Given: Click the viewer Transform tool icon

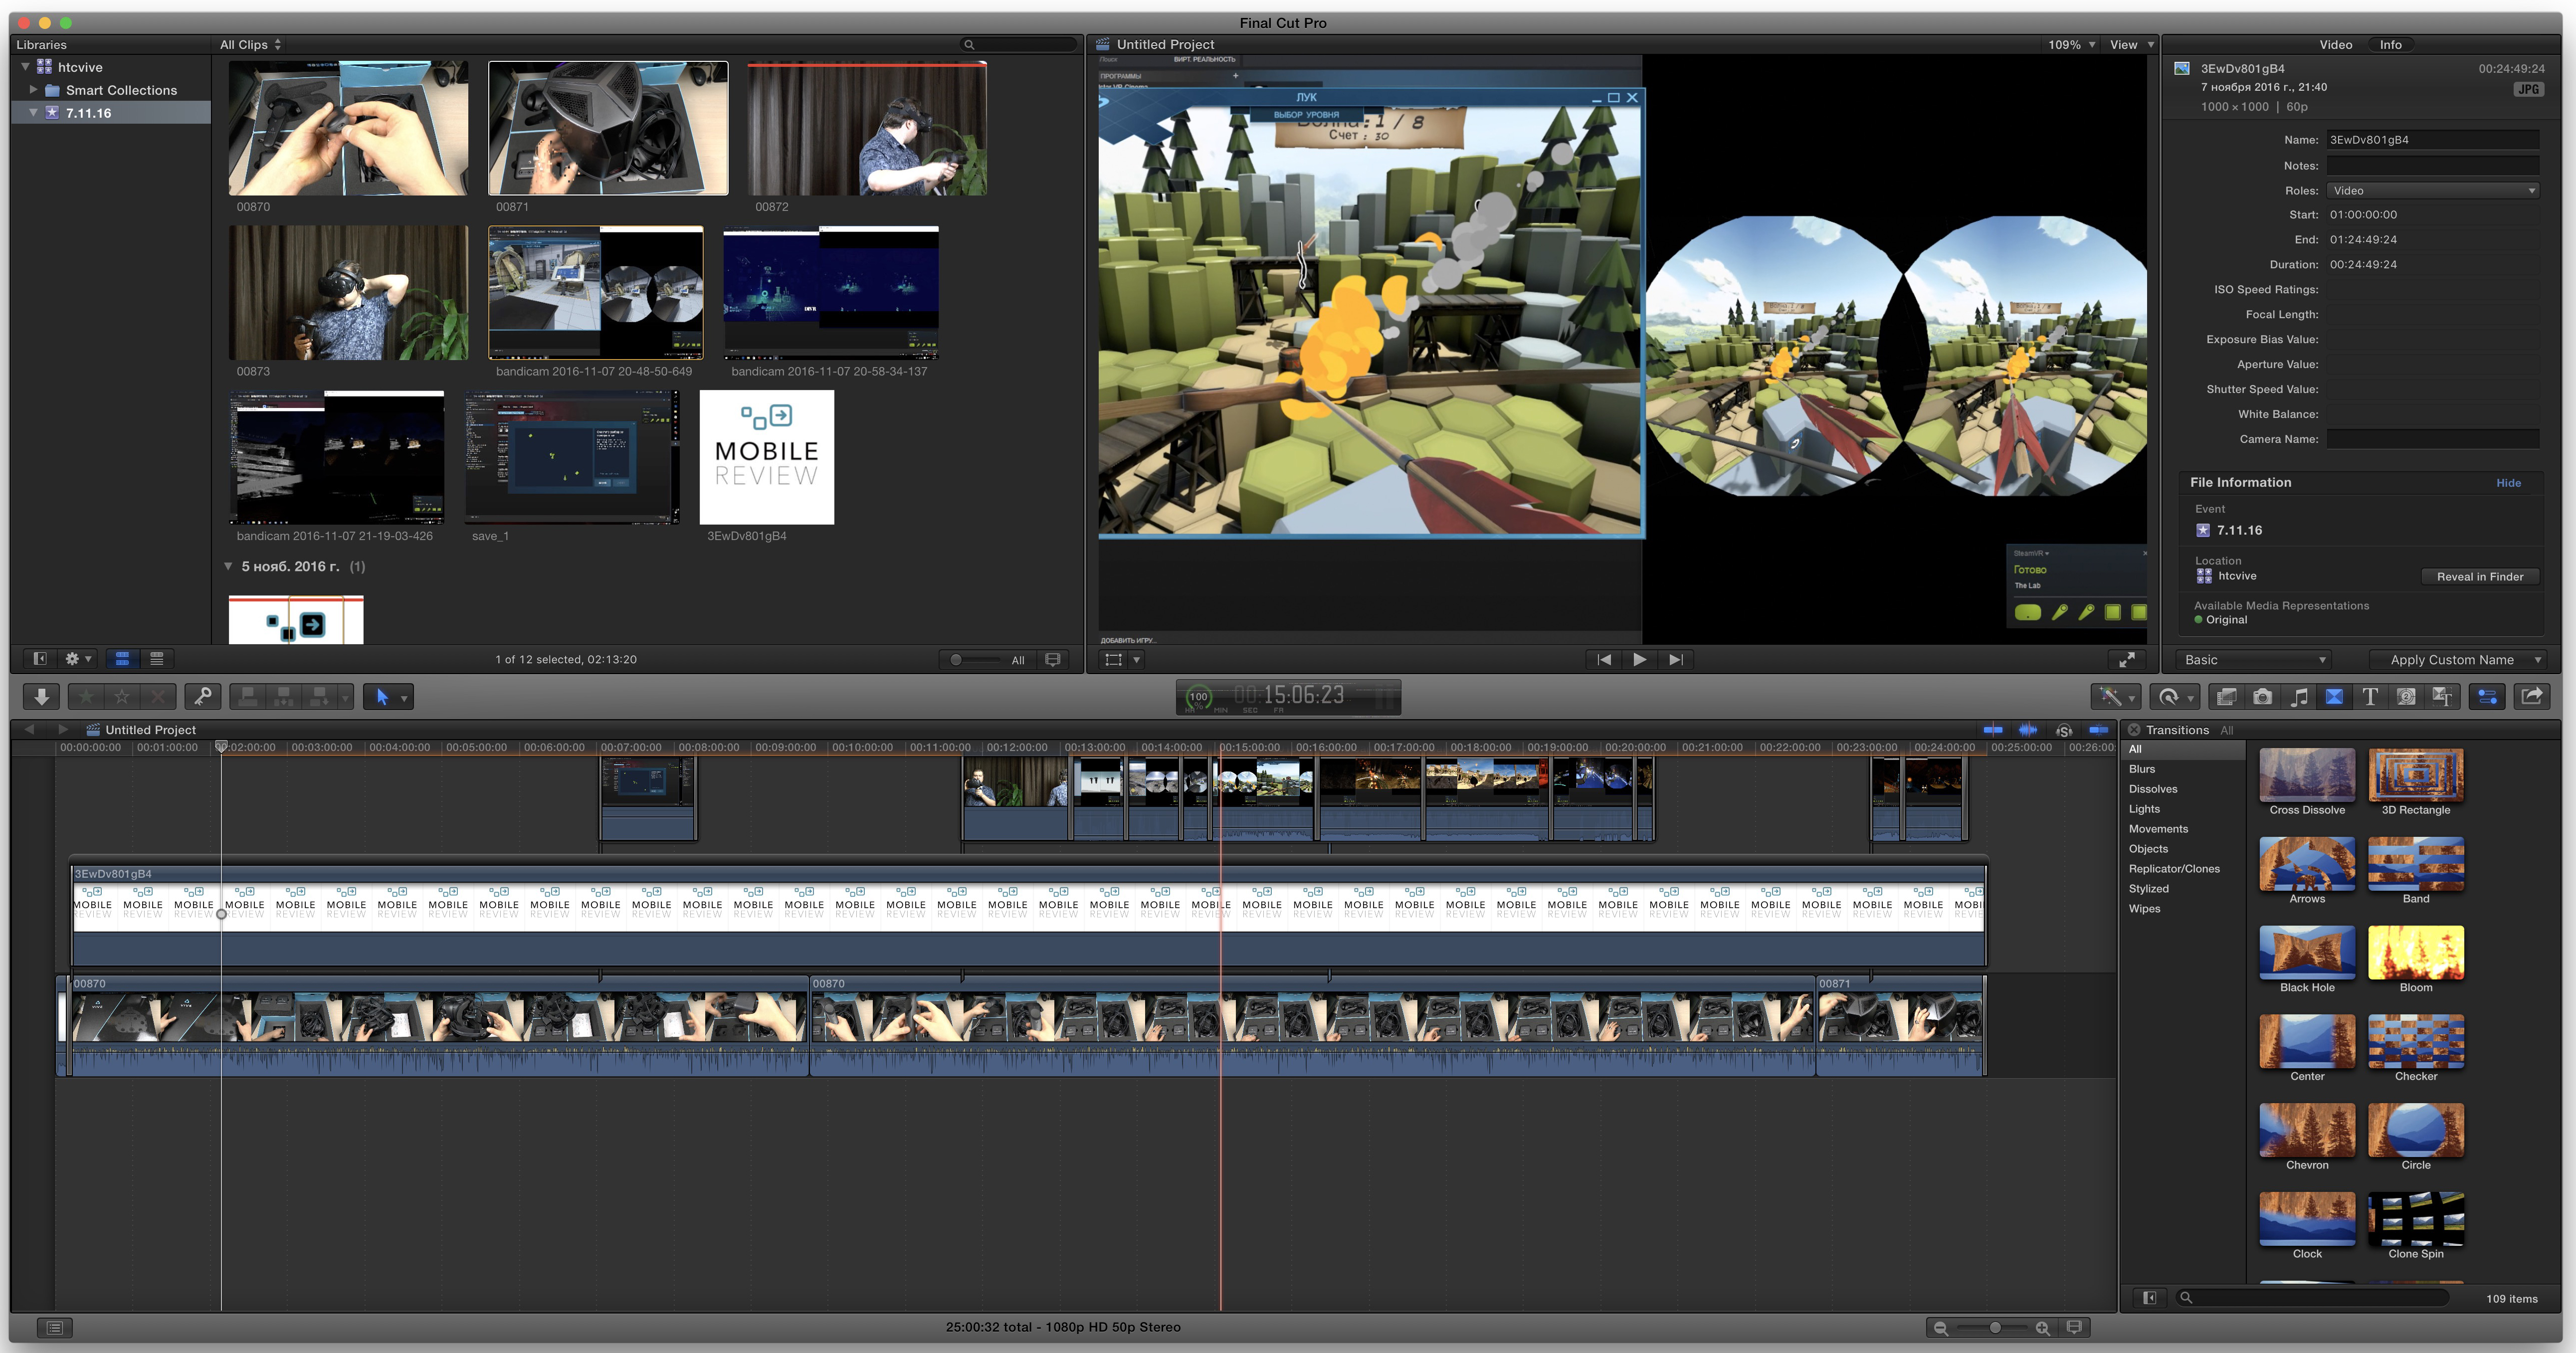Looking at the screenshot, I should tap(1113, 659).
